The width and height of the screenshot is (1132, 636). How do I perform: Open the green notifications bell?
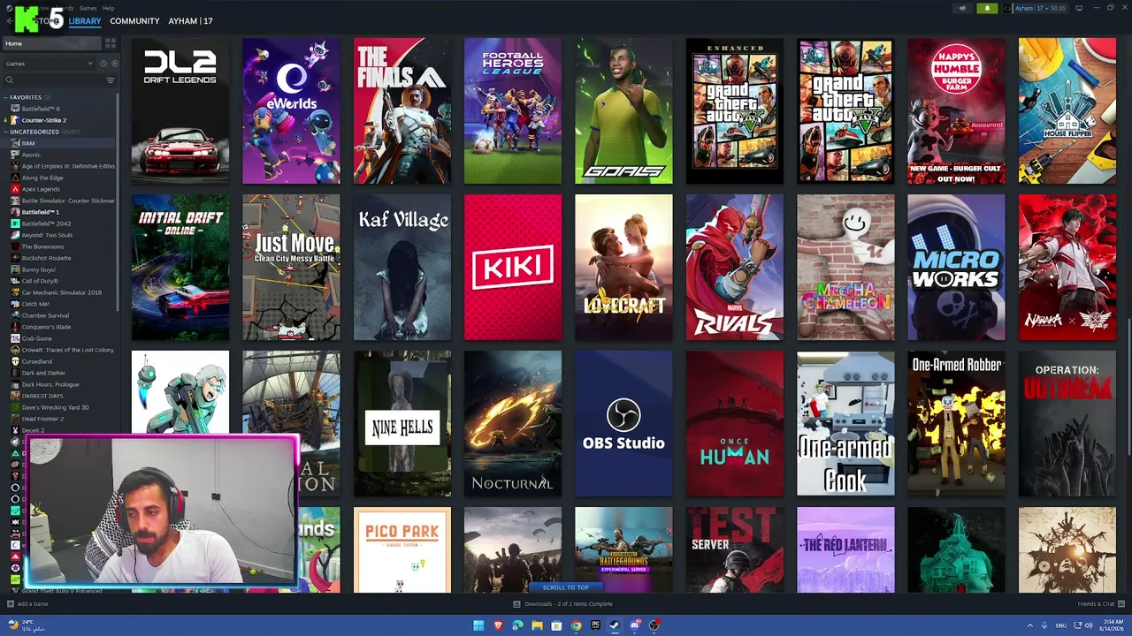click(x=987, y=8)
